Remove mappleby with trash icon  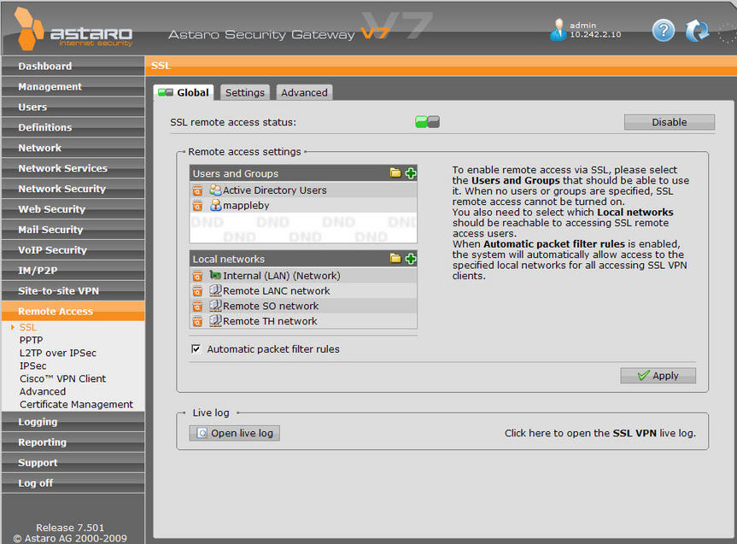click(x=197, y=206)
